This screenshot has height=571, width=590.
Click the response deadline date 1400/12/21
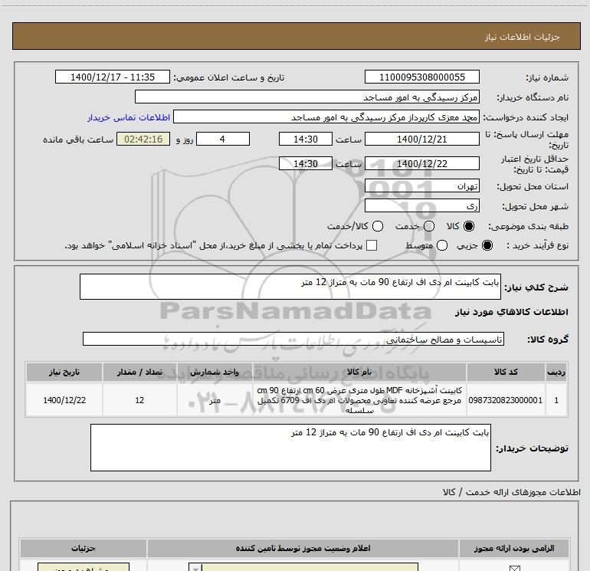click(x=421, y=139)
